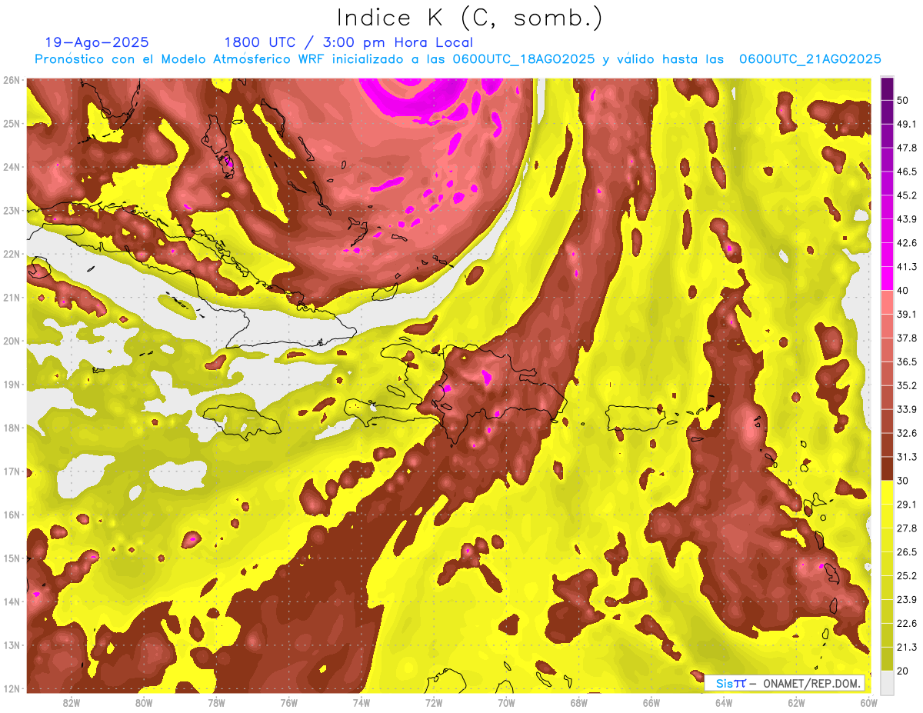Click the color bar value '50'
Image resolution: width=923 pixels, height=713 pixels.
903,100
